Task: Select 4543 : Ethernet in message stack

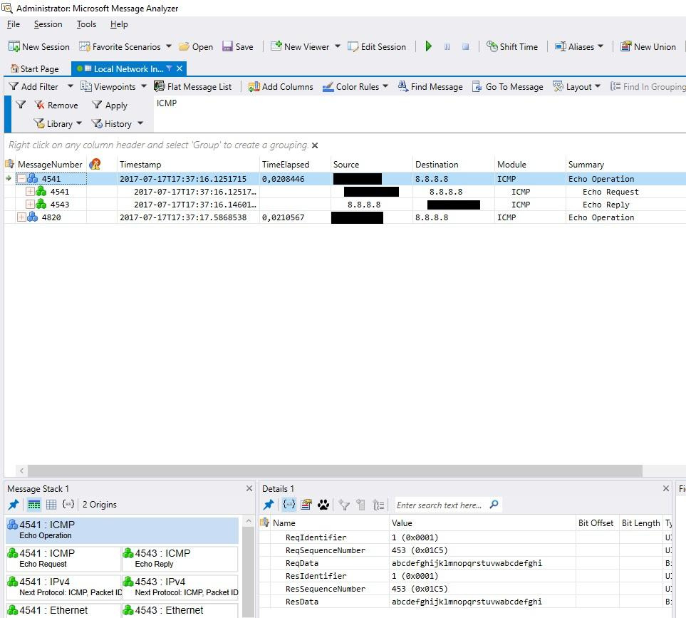Action: [180, 610]
